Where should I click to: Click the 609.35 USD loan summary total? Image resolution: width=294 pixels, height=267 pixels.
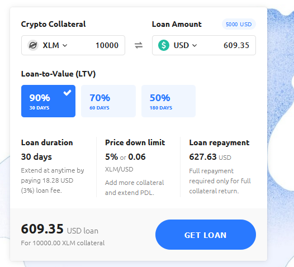60,229
